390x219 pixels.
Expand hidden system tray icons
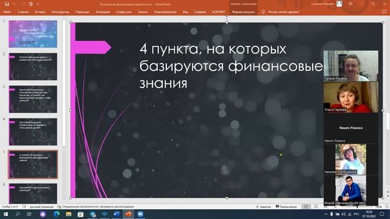[x=326, y=214]
